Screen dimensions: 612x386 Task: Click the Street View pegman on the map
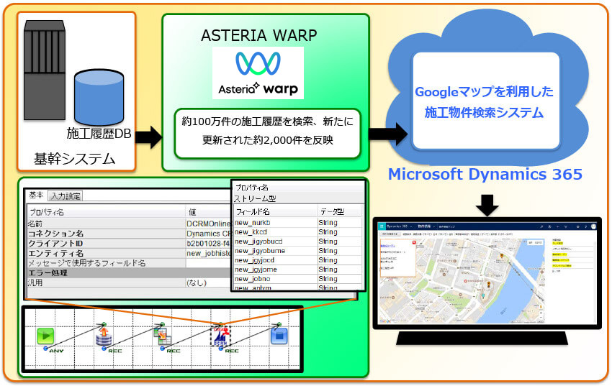click(541, 306)
